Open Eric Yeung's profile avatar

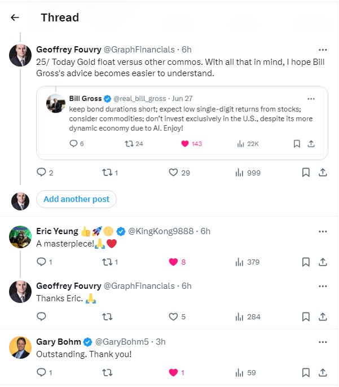click(20, 237)
